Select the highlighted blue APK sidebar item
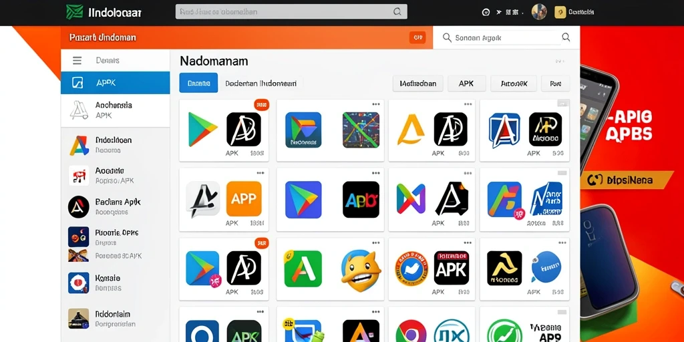 (x=115, y=83)
